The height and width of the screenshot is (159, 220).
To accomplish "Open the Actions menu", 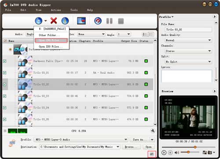I will point(56,10).
